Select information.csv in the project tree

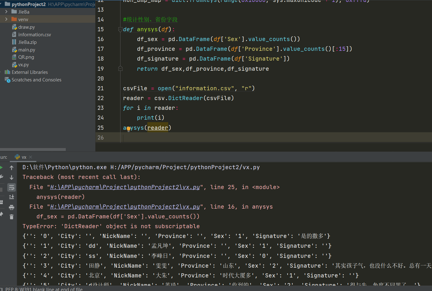[34, 35]
